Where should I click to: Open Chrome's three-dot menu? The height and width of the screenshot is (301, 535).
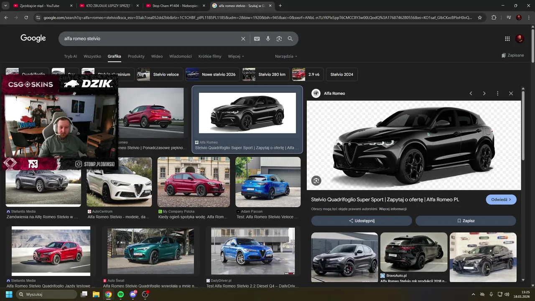coord(529,18)
